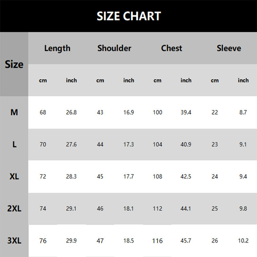The height and width of the screenshot is (257, 257).
Task: Select the 116 cm chest value
Action: 157,241
